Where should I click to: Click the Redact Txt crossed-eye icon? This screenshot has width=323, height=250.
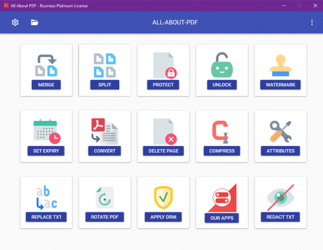tap(280, 197)
